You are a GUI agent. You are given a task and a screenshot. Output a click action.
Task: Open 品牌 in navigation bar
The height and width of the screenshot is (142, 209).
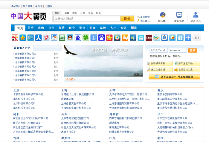pyautogui.click(x=103, y=28)
